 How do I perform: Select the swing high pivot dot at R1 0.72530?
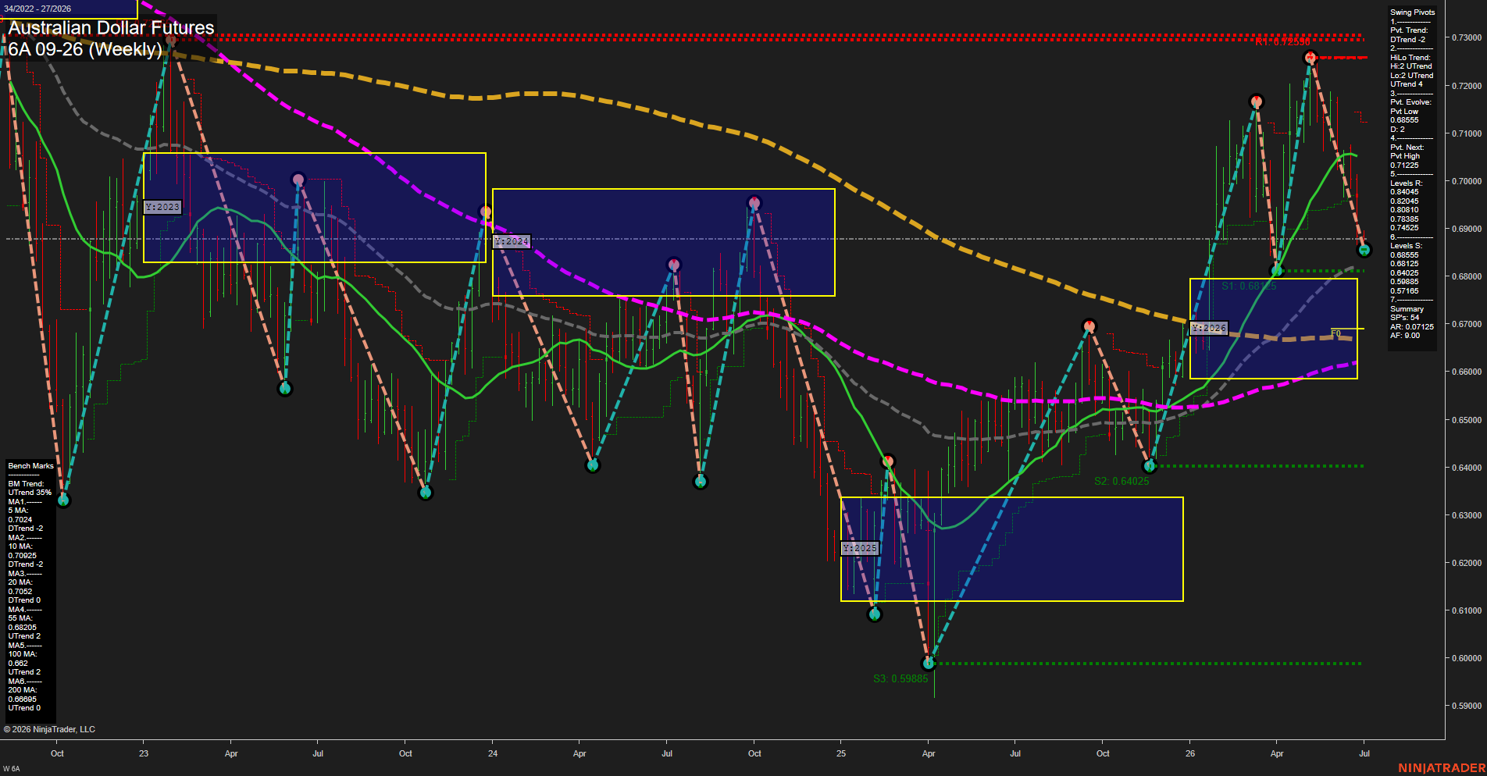click(1310, 57)
